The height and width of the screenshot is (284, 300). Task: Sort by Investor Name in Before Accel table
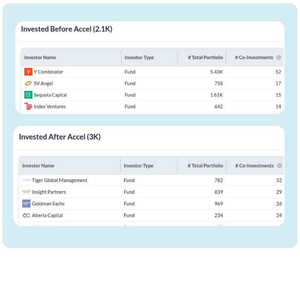[40, 58]
